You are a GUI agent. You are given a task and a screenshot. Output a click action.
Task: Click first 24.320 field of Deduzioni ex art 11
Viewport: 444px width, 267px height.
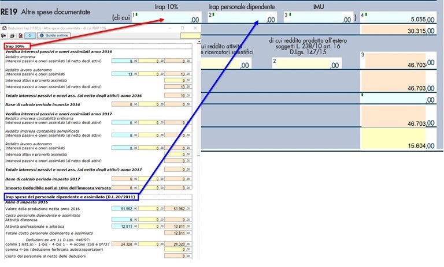(x=125, y=244)
